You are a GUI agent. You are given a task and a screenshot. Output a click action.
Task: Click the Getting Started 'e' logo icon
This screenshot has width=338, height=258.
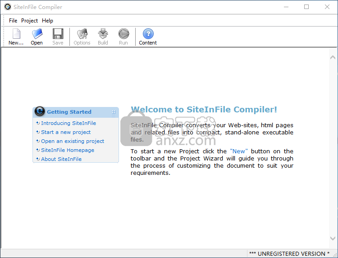[40, 111]
